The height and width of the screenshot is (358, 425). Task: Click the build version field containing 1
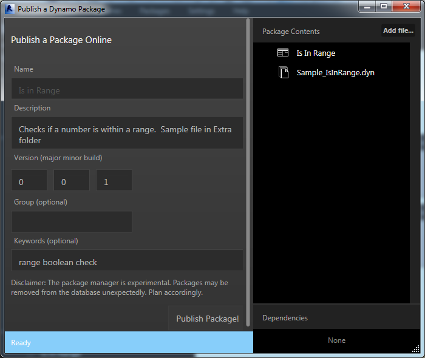[114, 180]
